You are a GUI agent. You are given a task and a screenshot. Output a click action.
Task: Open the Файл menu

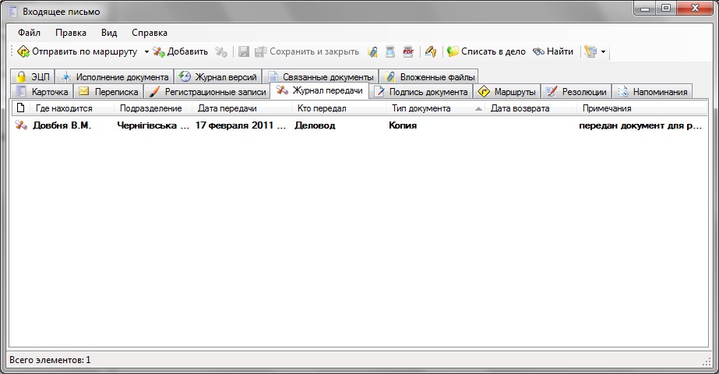[x=29, y=33]
